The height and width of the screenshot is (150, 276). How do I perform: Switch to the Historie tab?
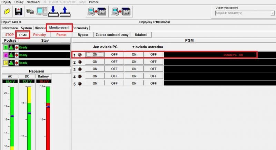[40, 28]
